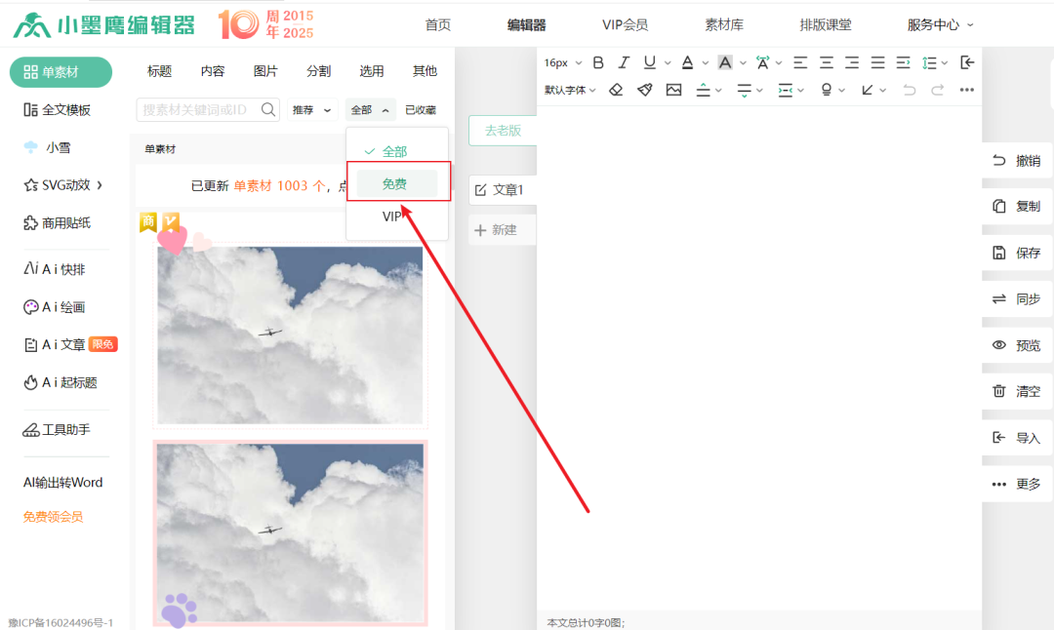Click the 免费领会员 link
1054x630 pixels.
53,517
